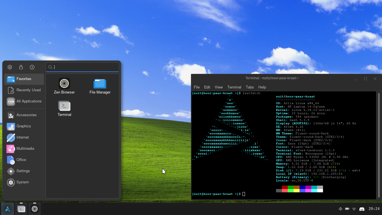Open the Tabs menu in Terminal
This screenshot has height=215, width=382.
pyautogui.click(x=250, y=87)
